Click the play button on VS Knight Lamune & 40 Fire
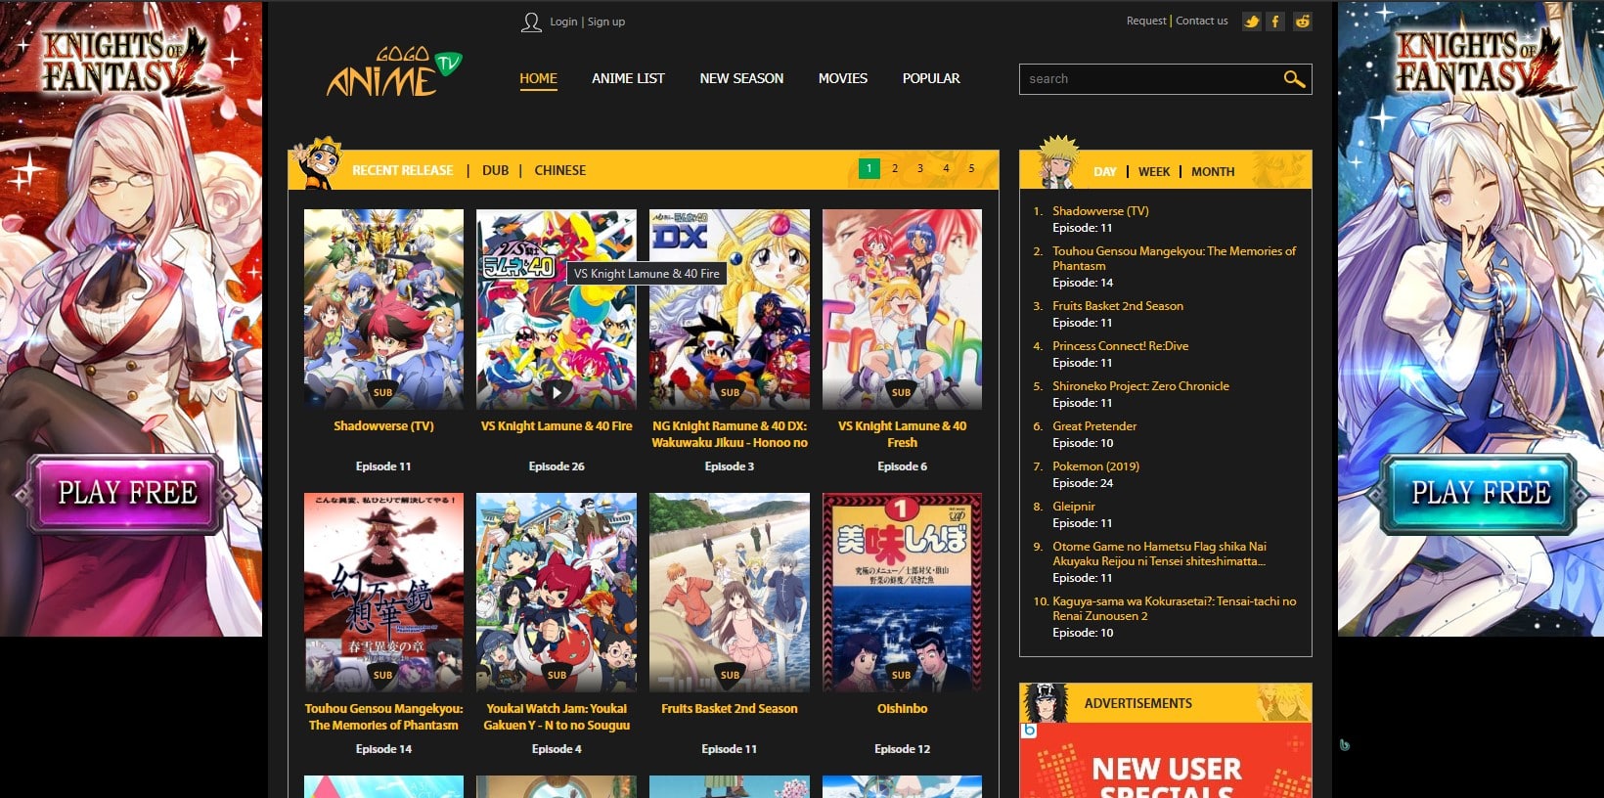This screenshot has width=1604, height=798. click(x=556, y=392)
